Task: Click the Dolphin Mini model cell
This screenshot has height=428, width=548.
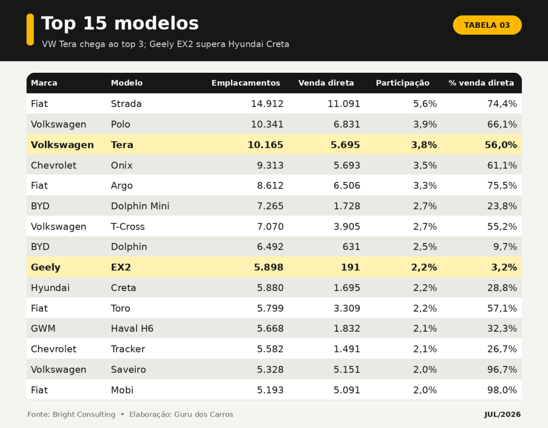Action: tap(140, 206)
